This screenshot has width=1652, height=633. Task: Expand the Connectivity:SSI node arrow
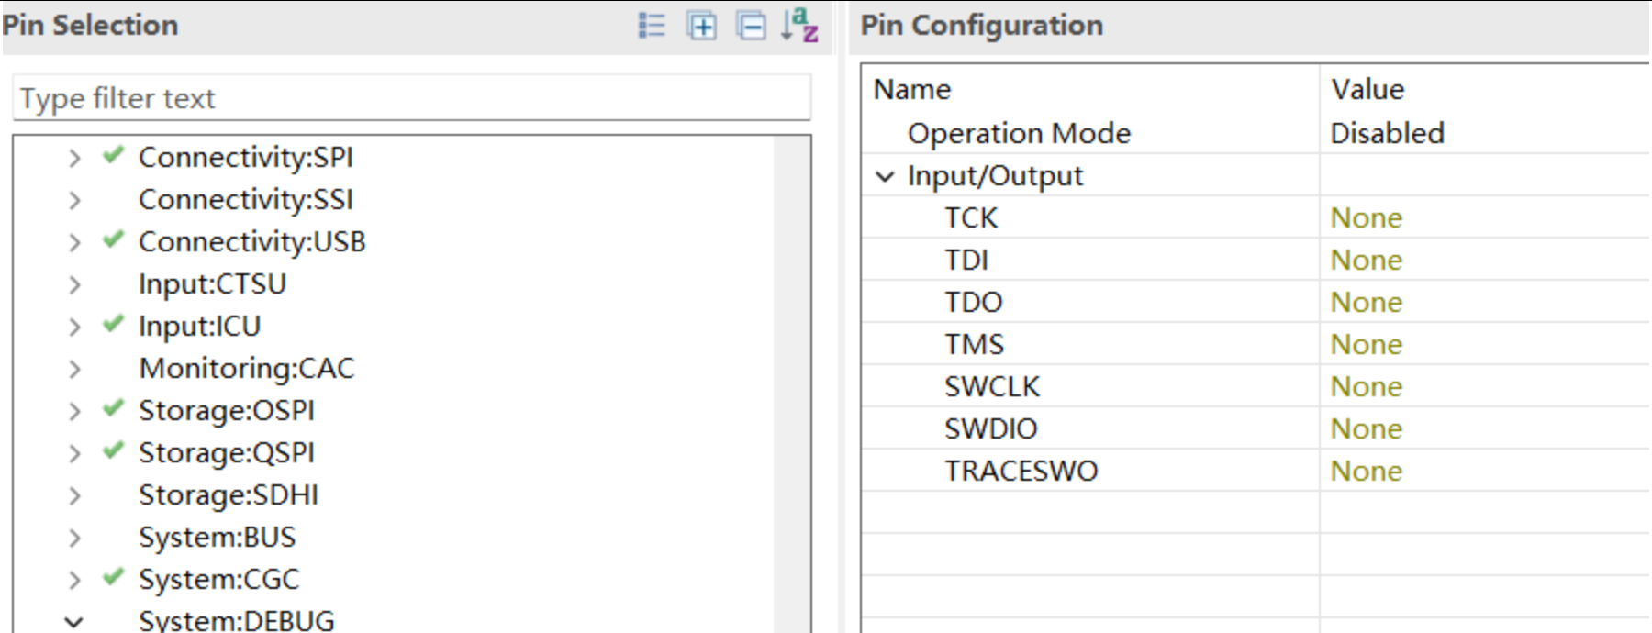click(x=74, y=200)
